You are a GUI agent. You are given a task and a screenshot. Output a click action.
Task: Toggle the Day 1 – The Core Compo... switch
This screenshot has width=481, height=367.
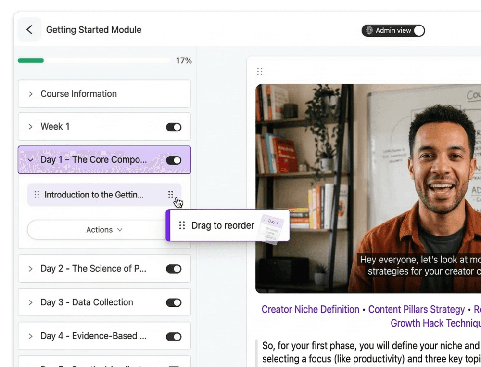[174, 160]
